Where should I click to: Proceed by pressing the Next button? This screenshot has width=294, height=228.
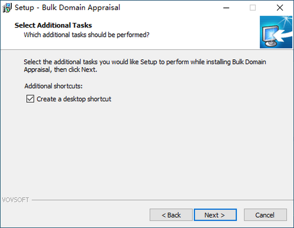215,215
